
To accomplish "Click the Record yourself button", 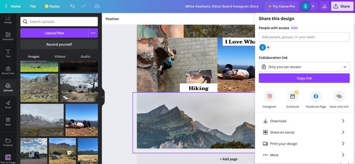I will point(59,44).
